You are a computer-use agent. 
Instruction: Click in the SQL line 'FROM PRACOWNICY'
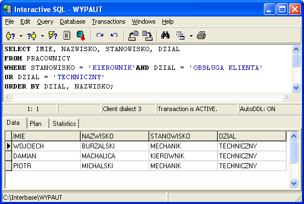[x=37, y=58]
